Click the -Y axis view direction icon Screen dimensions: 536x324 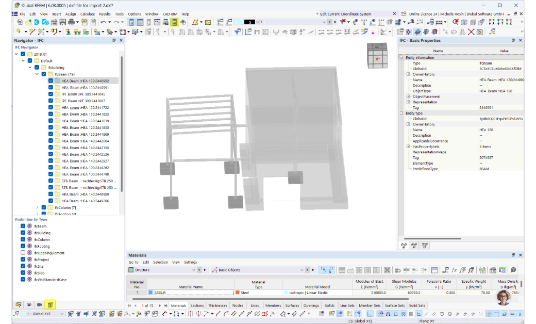pyautogui.click(x=500, y=22)
